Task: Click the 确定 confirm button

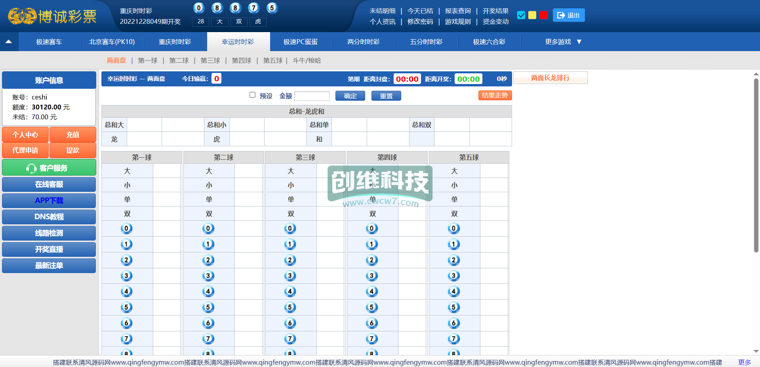Action: (x=350, y=96)
